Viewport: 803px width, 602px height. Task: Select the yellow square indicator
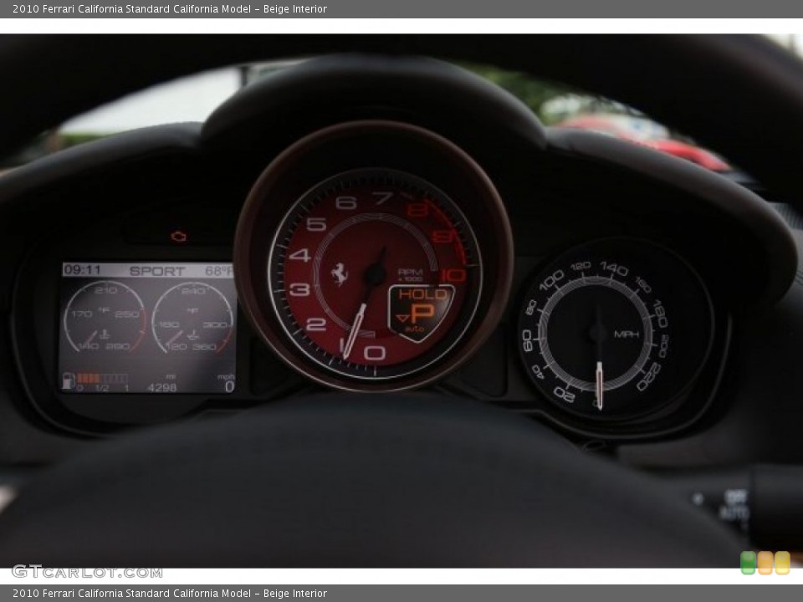pos(783,563)
